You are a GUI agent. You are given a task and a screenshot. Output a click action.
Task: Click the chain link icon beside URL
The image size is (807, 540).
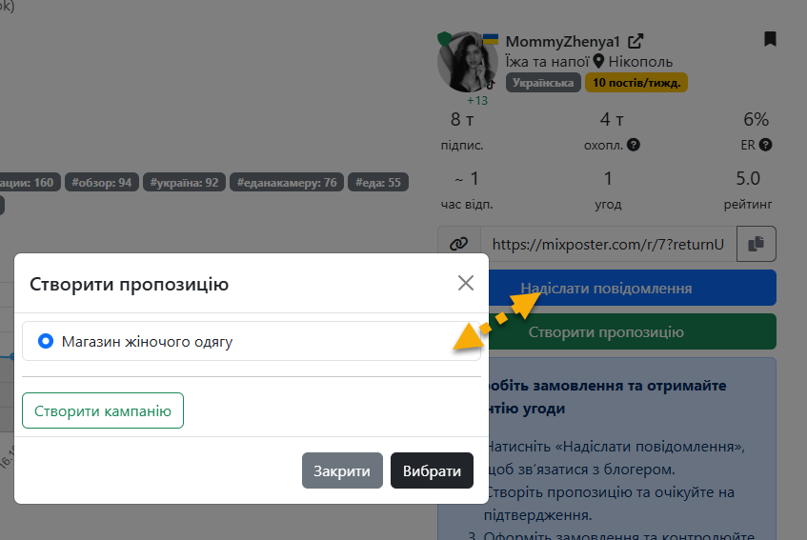pyautogui.click(x=459, y=244)
